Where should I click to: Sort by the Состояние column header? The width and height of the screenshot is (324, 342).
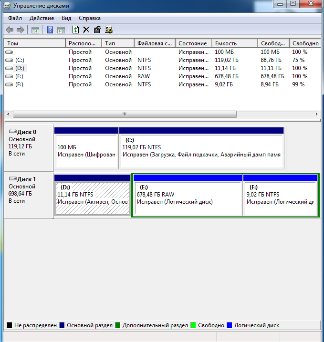click(194, 43)
